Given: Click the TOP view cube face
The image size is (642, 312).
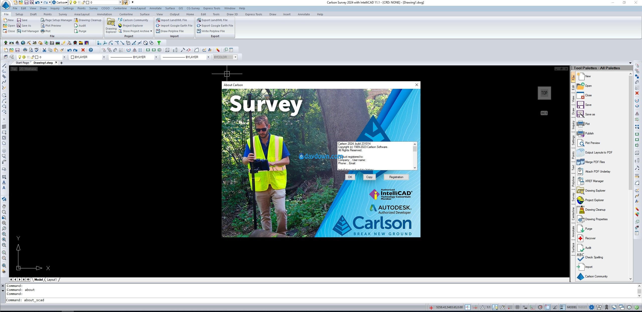Looking at the screenshot, I should [544, 93].
